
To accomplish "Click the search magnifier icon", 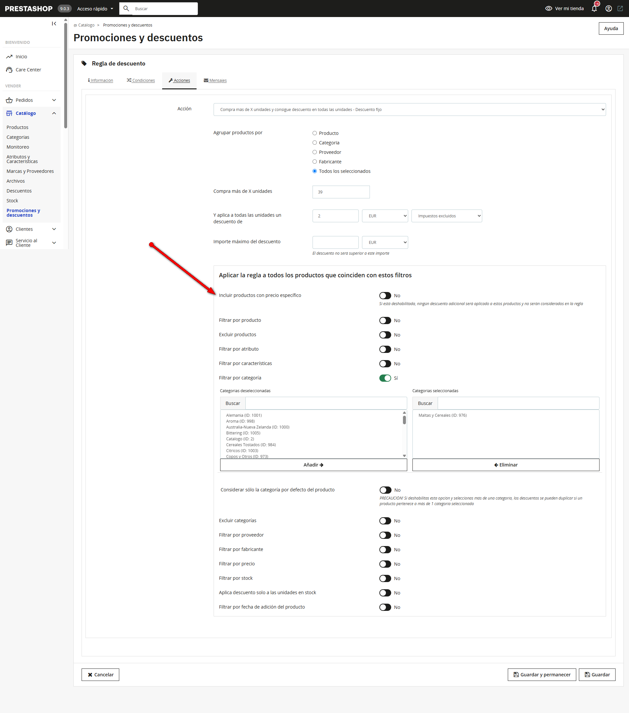I will click(x=126, y=9).
